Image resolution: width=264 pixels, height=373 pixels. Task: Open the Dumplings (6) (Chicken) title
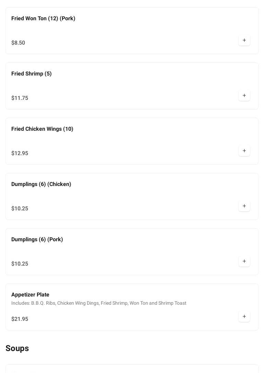(41, 184)
